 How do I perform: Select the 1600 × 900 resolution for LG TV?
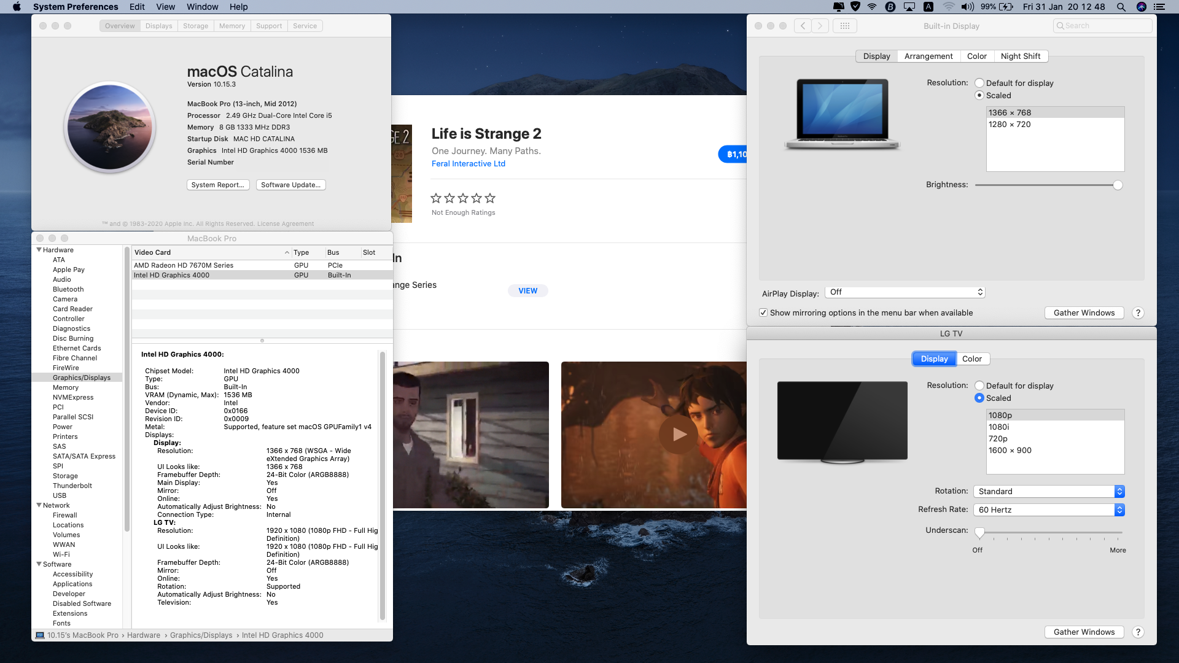click(1055, 451)
